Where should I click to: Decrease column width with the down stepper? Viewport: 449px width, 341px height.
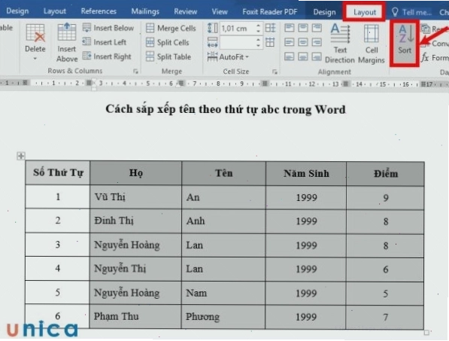(258, 46)
